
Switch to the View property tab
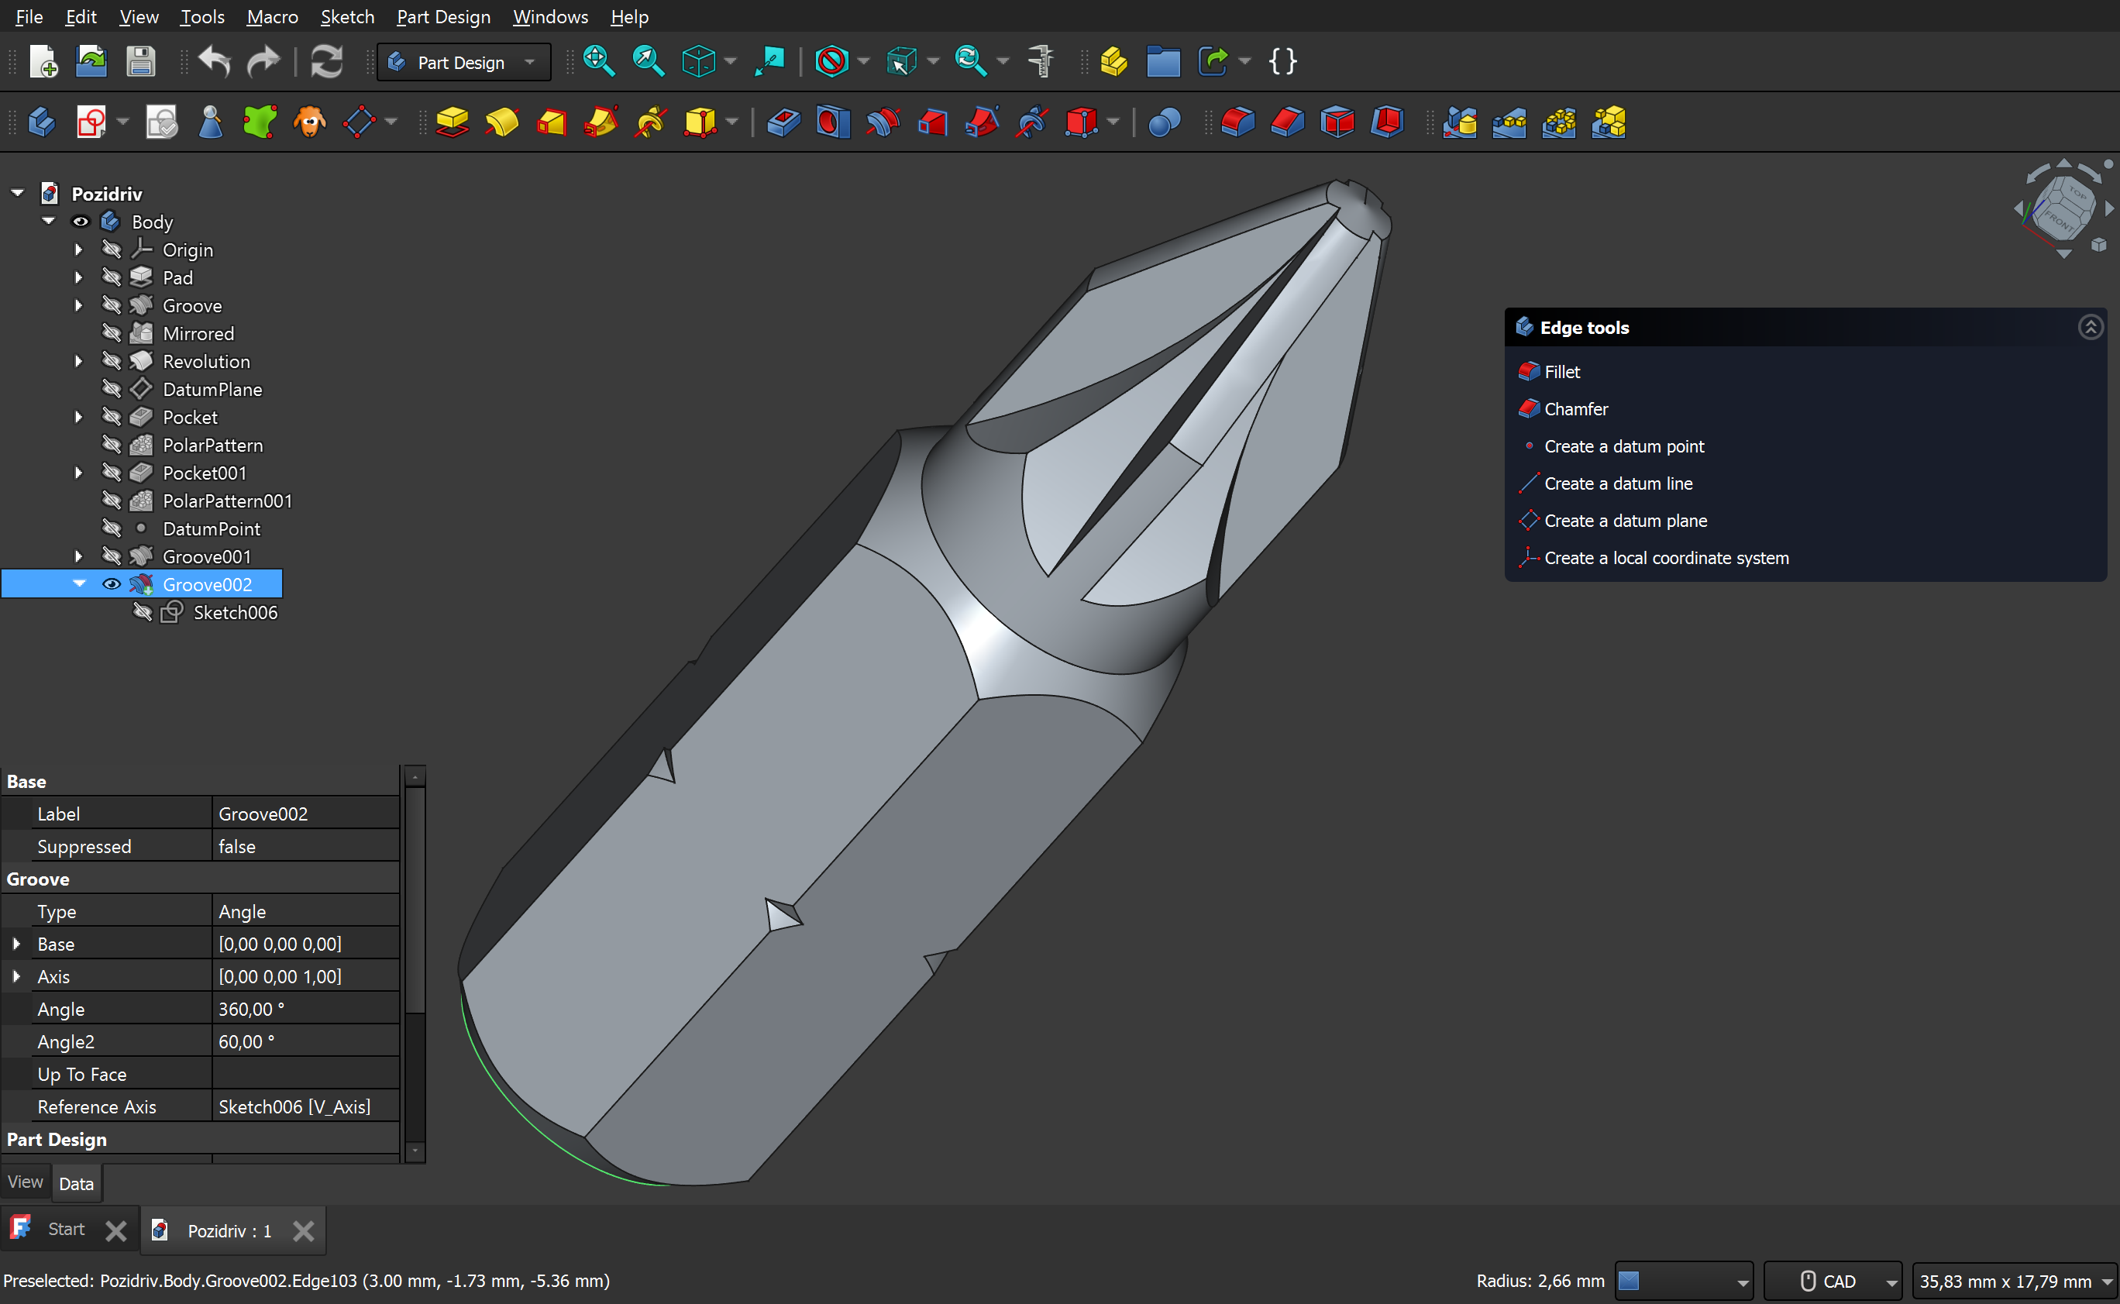coord(25,1182)
